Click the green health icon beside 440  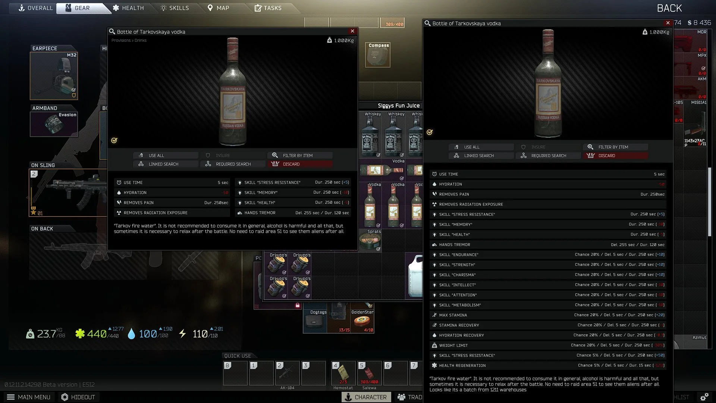pos(80,333)
